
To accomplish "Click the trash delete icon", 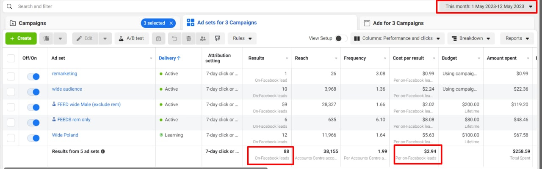I will click(188, 38).
